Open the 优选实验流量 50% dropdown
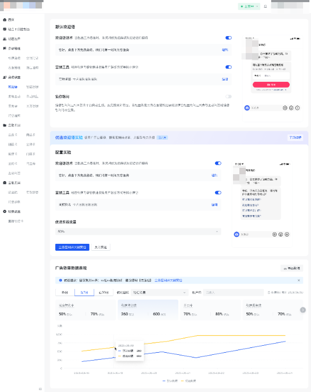The width and height of the screenshot is (311, 392). (138, 232)
